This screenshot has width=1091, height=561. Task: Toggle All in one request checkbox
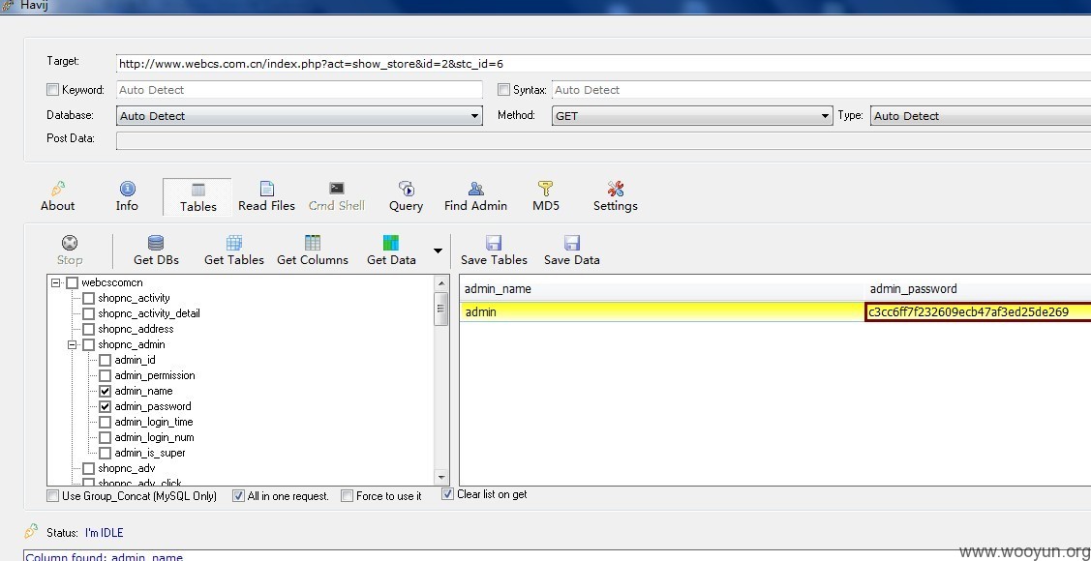point(239,495)
